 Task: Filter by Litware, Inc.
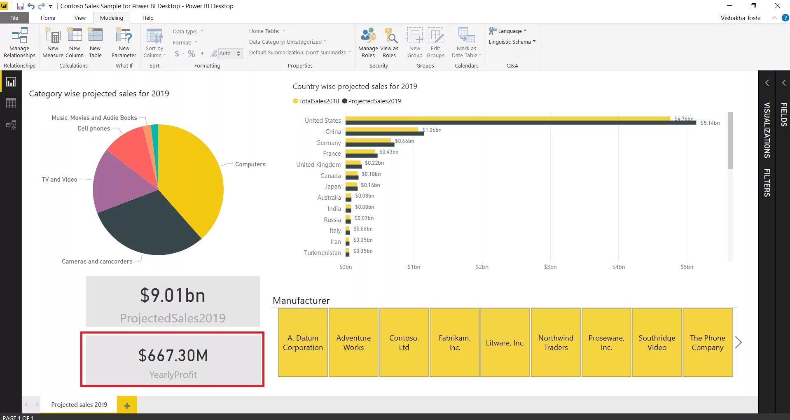coord(505,343)
